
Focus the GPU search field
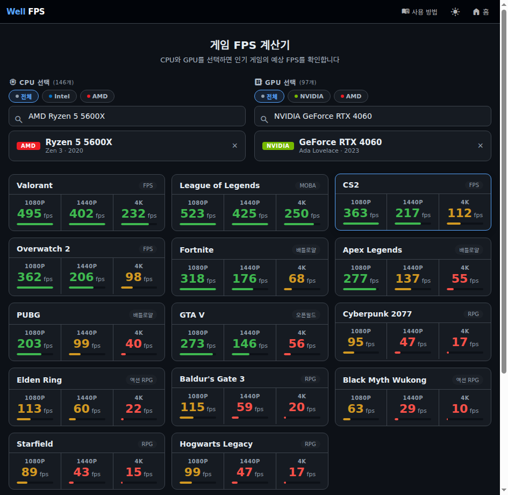point(373,116)
